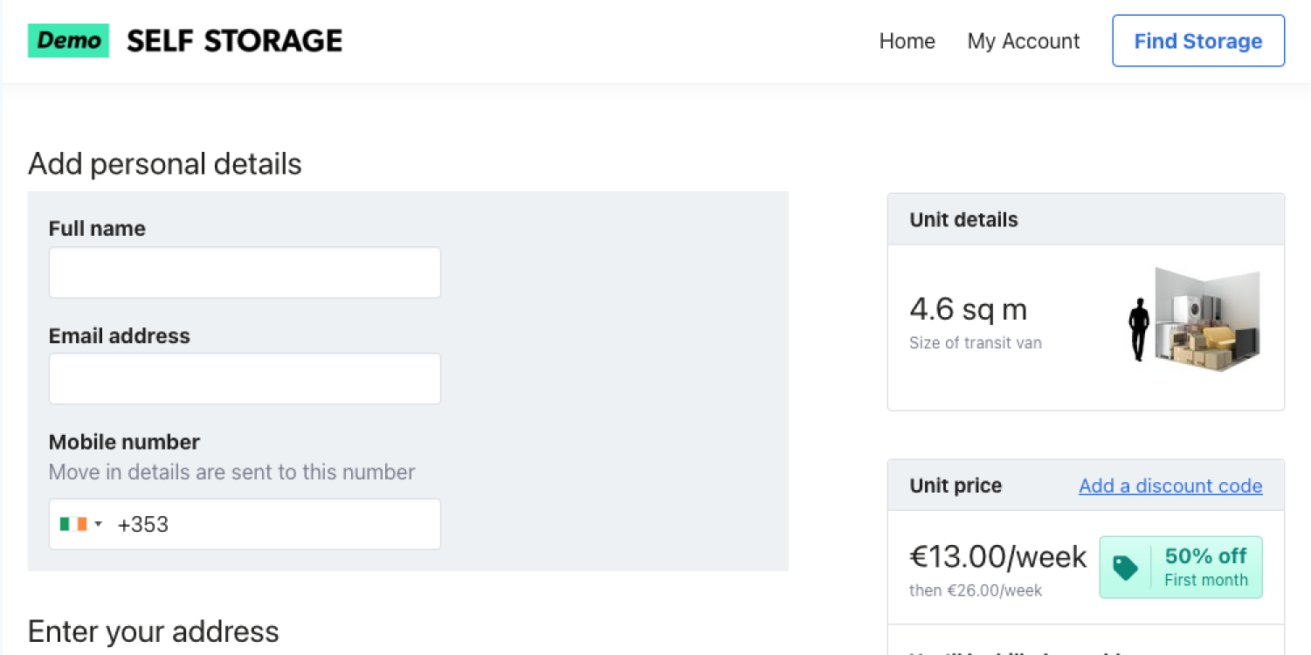Focus the Full name input field
This screenshot has width=1311, height=655.
pyautogui.click(x=245, y=272)
